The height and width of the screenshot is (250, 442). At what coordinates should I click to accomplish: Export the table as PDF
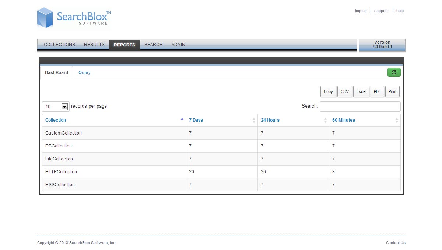(377, 91)
